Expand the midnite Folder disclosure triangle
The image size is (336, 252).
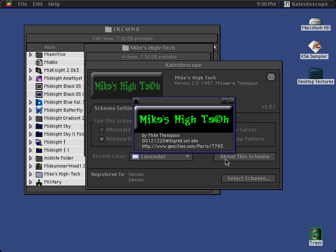tap(31, 158)
